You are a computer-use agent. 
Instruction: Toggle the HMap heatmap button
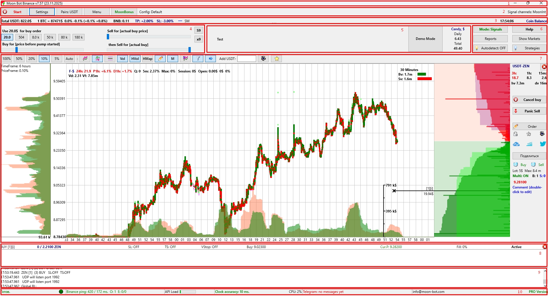click(x=147, y=59)
